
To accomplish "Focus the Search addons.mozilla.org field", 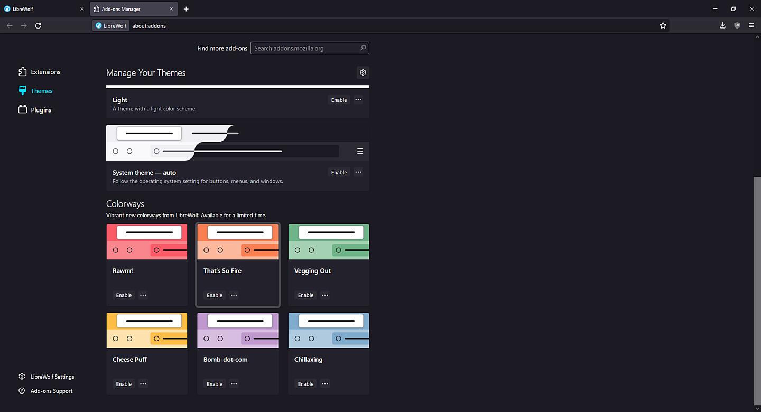I will (310, 48).
